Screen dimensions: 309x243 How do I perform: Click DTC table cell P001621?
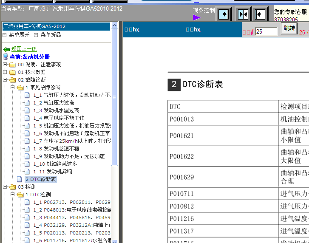(x=223, y=136)
